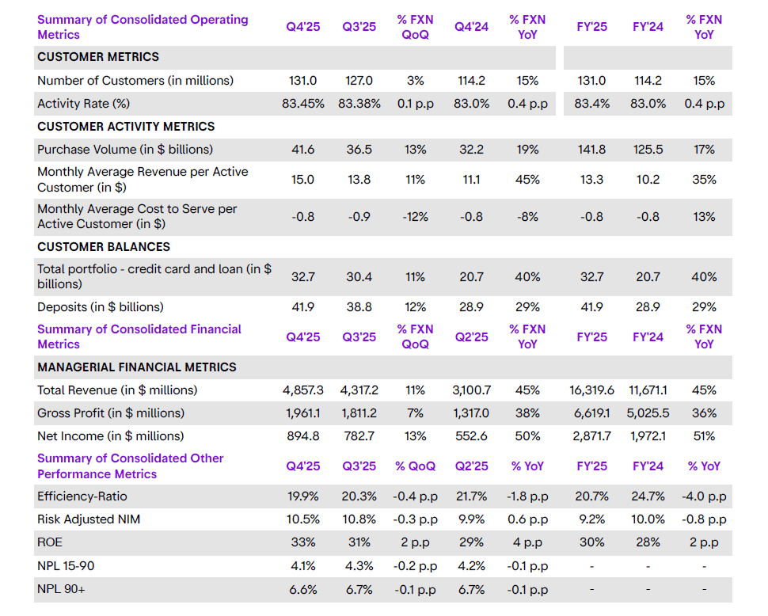Screen dimensions: 768x616
Task: Click the NPL 90+ row label
Action: click(59, 589)
